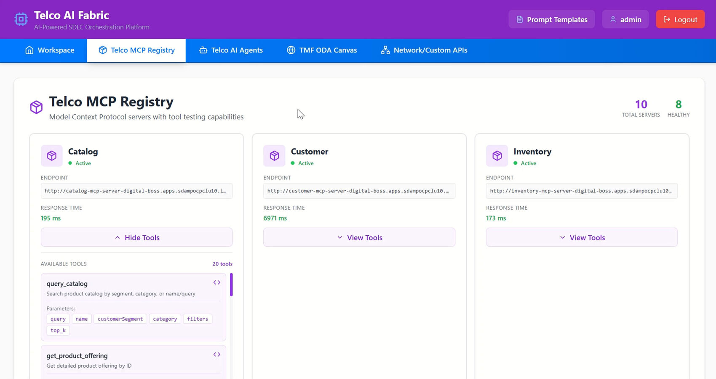Screen dimensions: 716x379
Task: Open the Network/Custom APIs tab
Action: [x=424, y=50]
